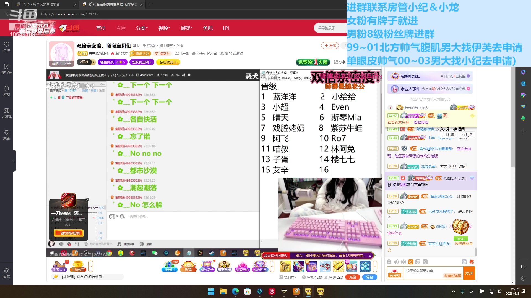531x298 pixels.
Task: Open the 游戏 dropdown menu
Action: pyautogui.click(x=186, y=28)
